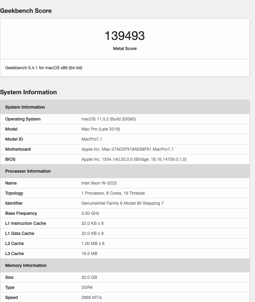Select Intel Xeon W-3223 value
Viewport: 255px width, 302px height.
(x=99, y=183)
